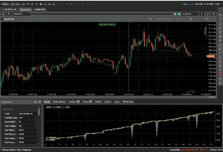Open the Monte Carlo tab

point(128,102)
